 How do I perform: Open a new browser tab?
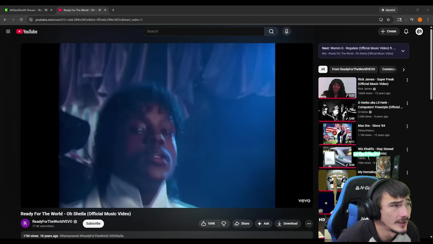(113, 10)
